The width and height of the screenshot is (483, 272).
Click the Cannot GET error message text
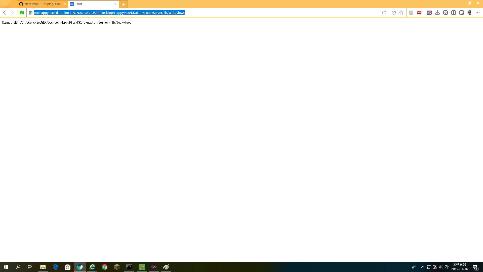pos(67,23)
